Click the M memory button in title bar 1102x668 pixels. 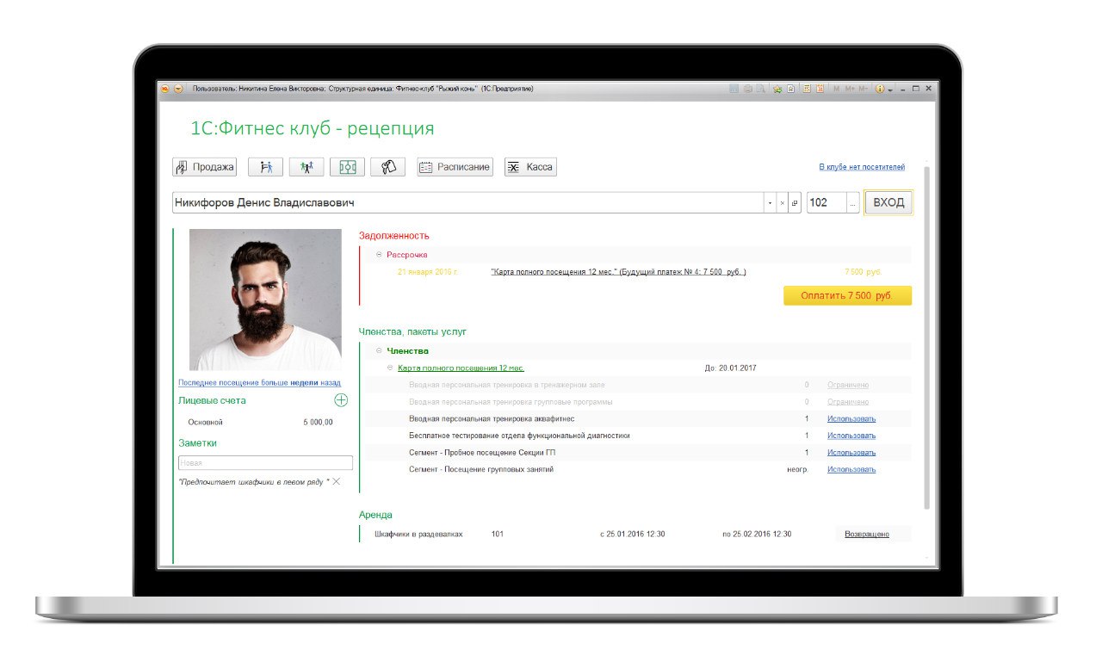tap(837, 89)
